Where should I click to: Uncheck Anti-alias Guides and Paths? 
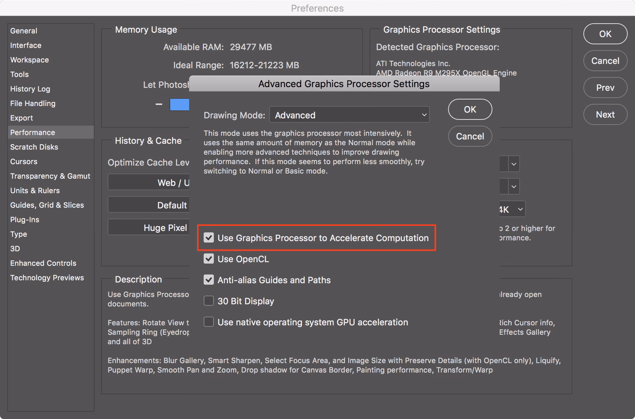(x=208, y=280)
